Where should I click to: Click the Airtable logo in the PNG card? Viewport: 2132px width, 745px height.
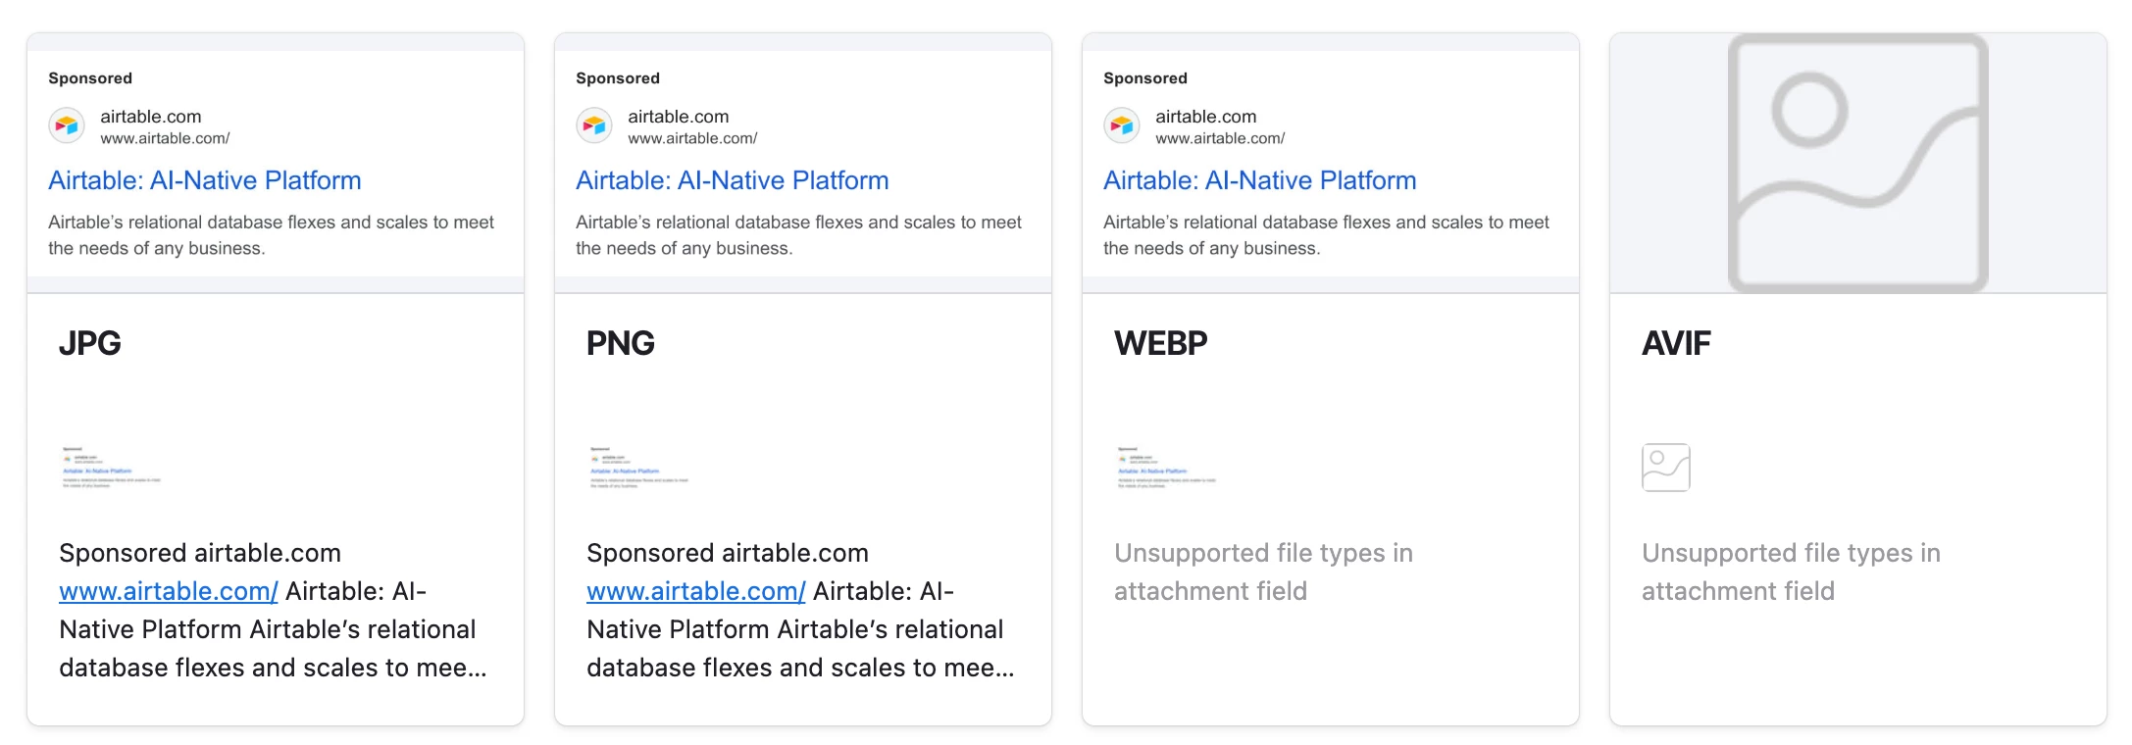point(594,125)
